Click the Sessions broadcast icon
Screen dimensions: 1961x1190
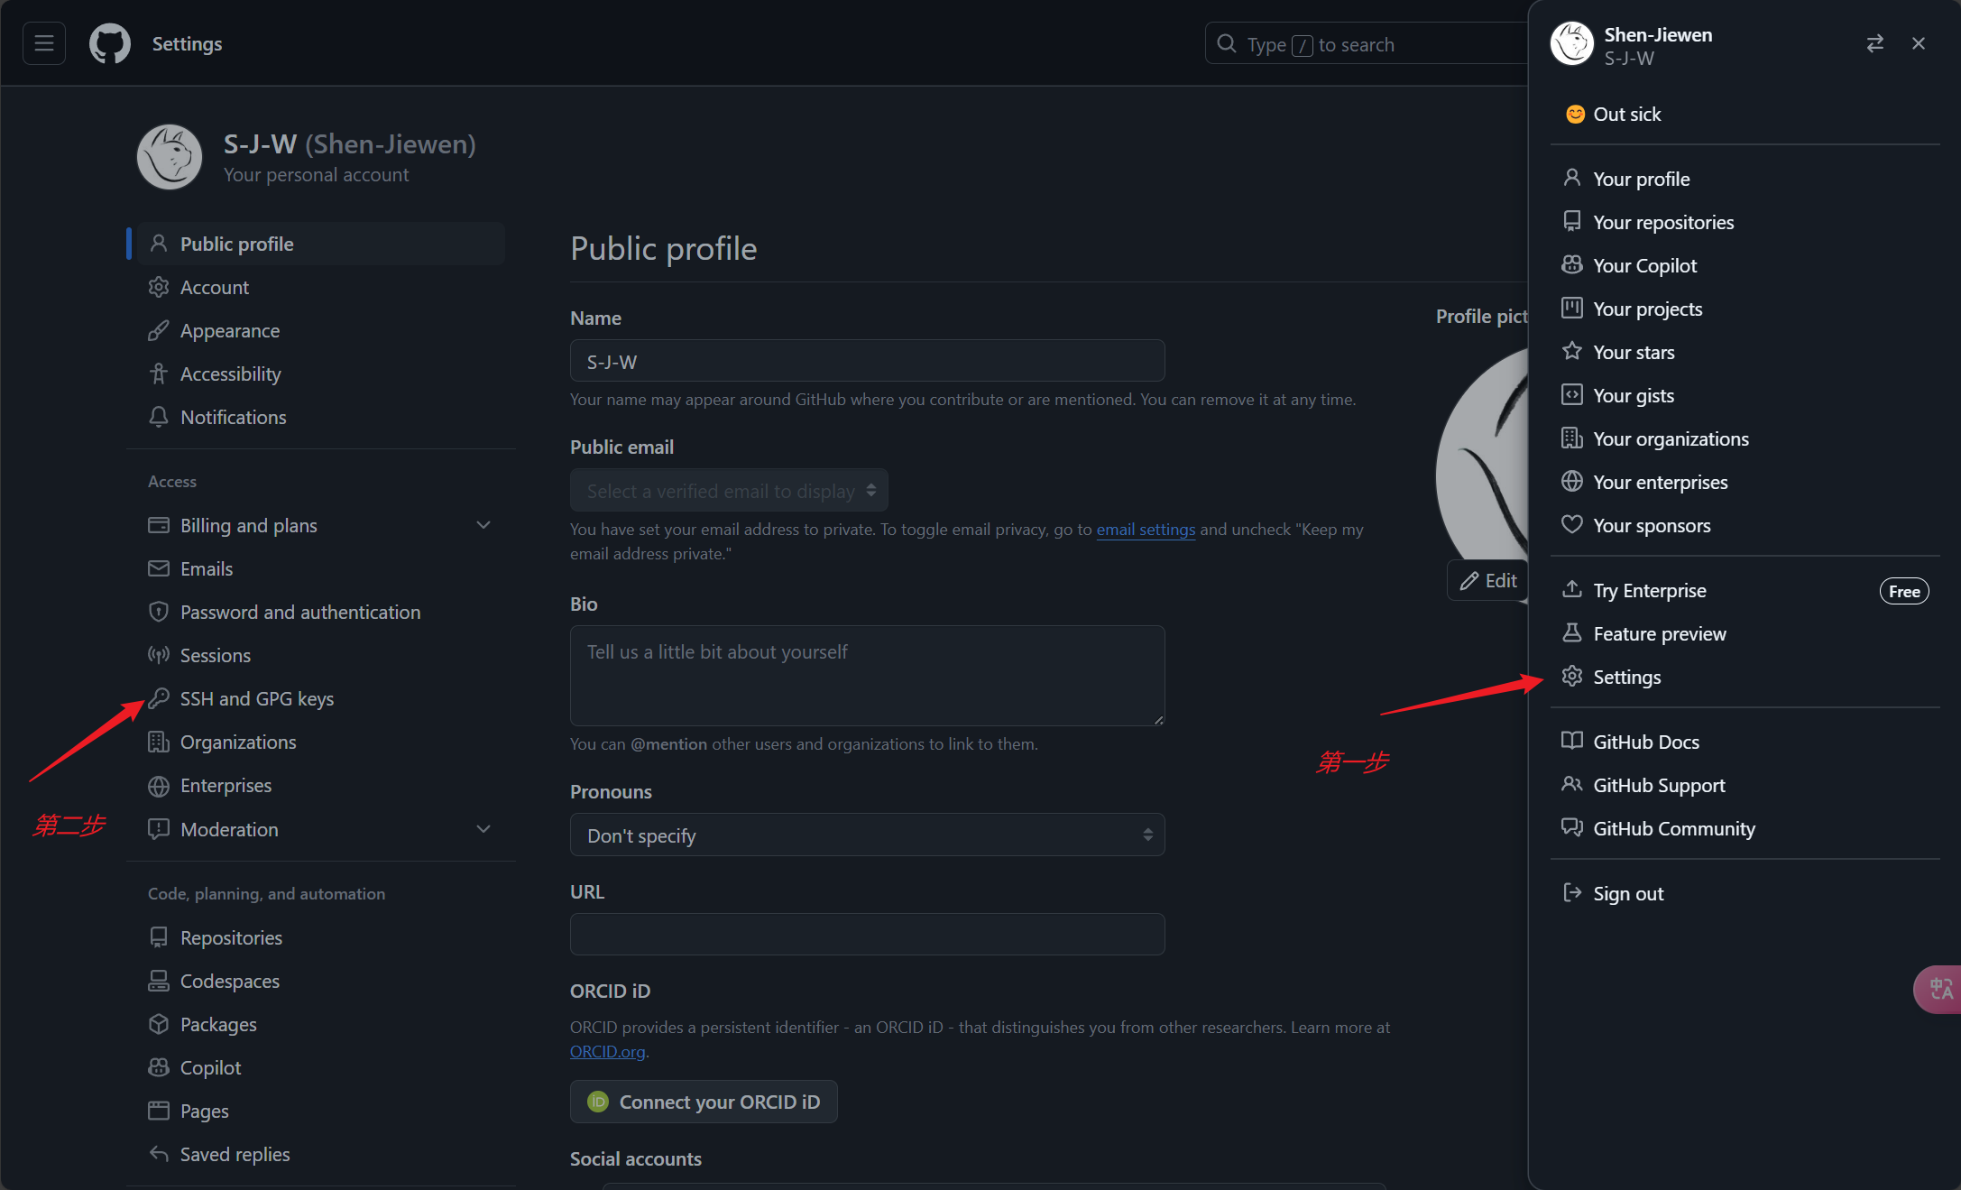[x=159, y=655]
